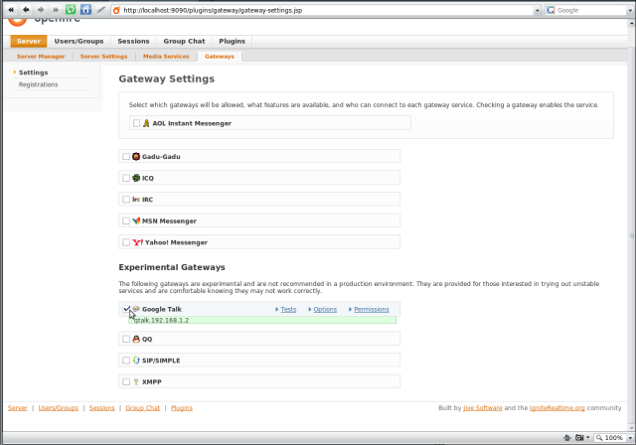Click the MSN Messenger butterfly icon
This screenshot has width=636, height=445.
pos(136,221)
